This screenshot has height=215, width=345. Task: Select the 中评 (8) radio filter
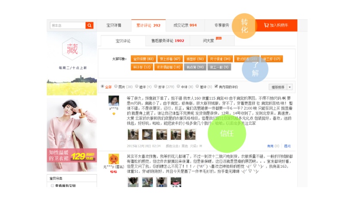coord(179,86)
